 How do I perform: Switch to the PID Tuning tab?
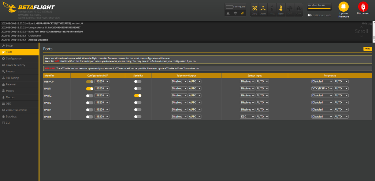pyautogui.click(x=19, y=78)
